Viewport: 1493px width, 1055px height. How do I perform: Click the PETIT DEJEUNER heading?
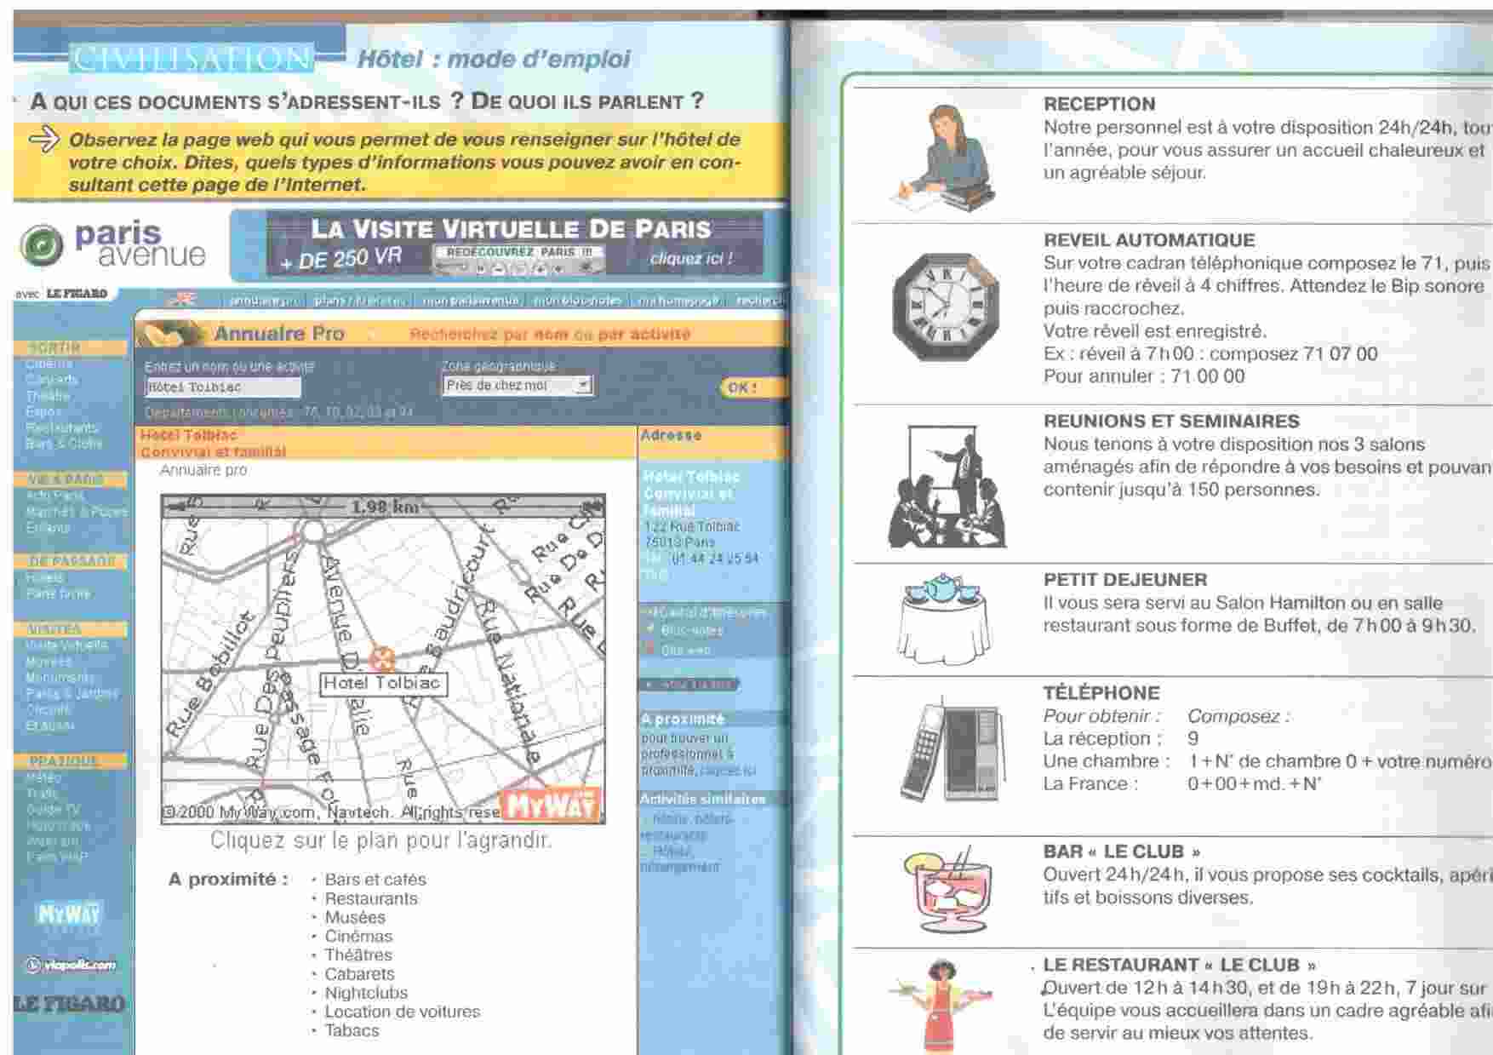[x=1125, y=580]
